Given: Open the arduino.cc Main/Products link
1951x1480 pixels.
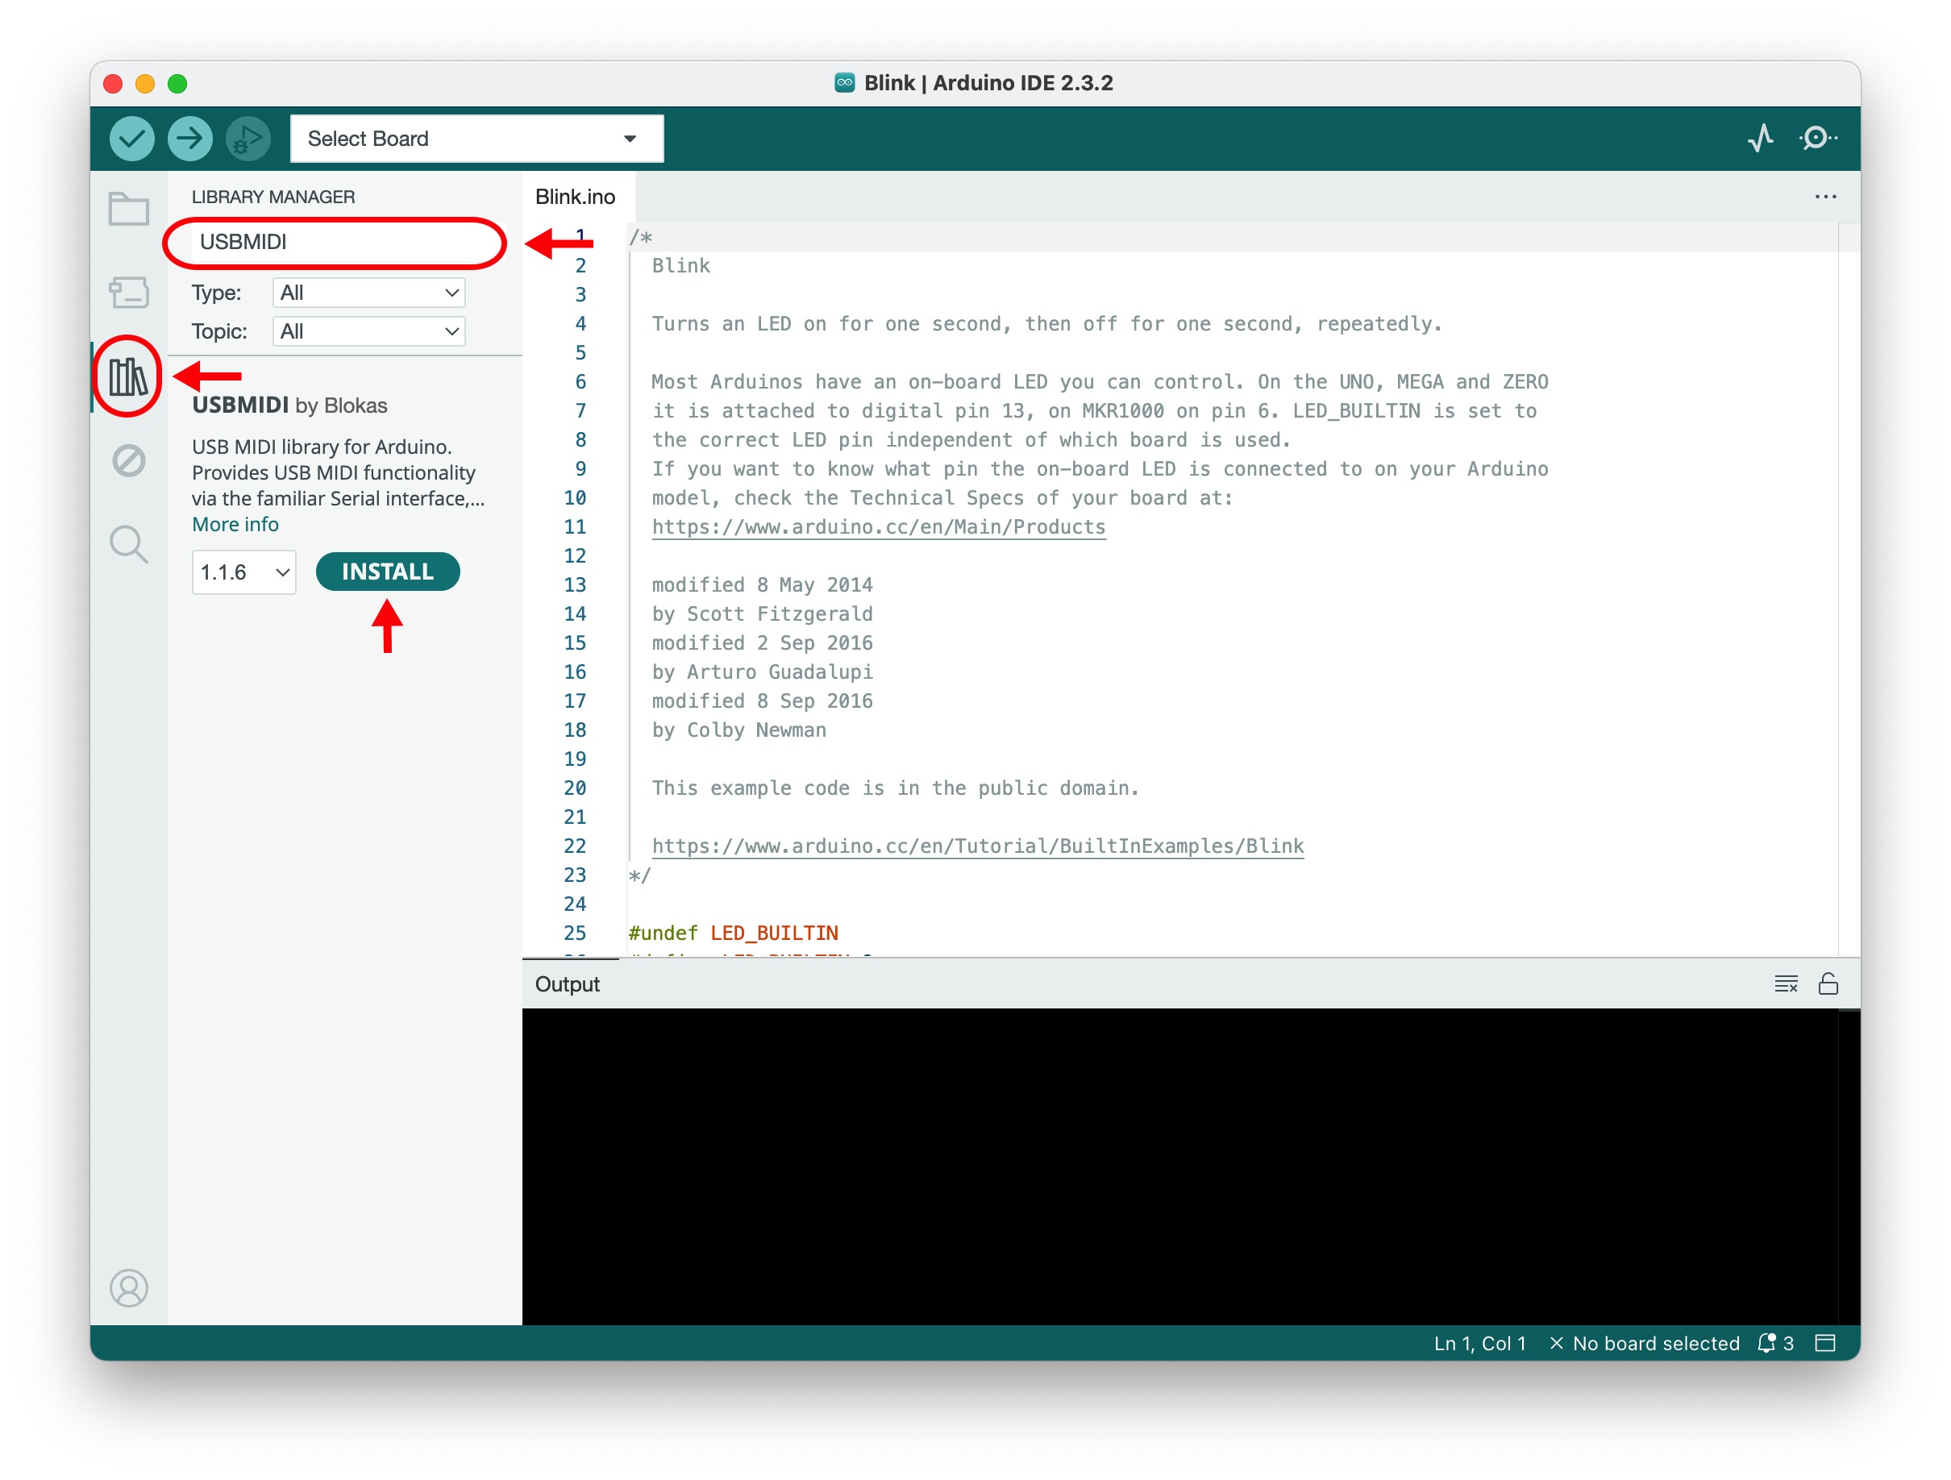Looking at the screenshot, I should pyautogui.click(x=879, y=526).
